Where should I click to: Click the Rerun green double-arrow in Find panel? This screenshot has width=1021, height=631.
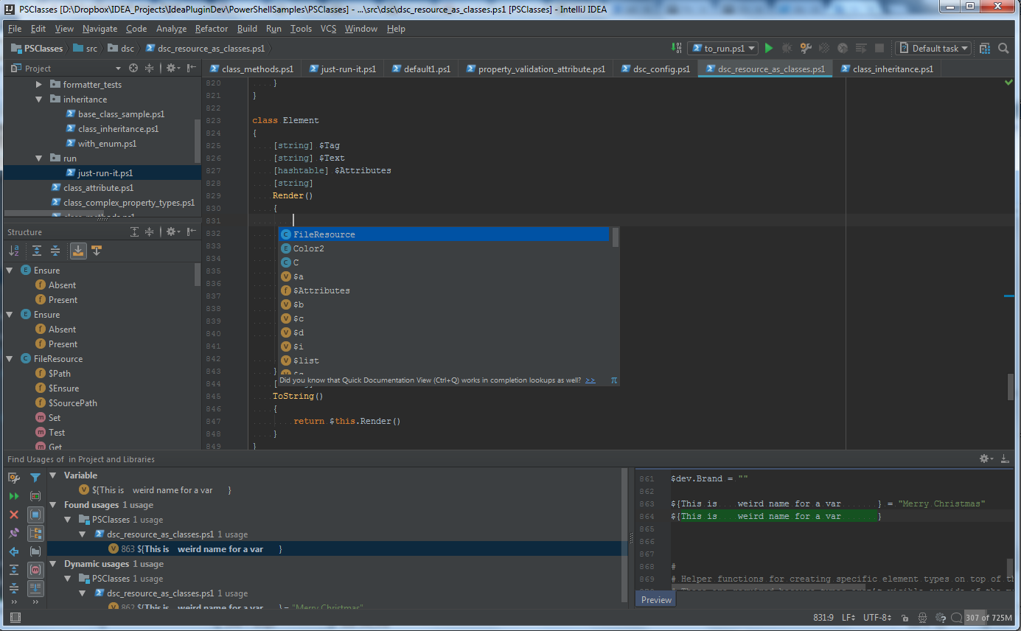[14, 496]
